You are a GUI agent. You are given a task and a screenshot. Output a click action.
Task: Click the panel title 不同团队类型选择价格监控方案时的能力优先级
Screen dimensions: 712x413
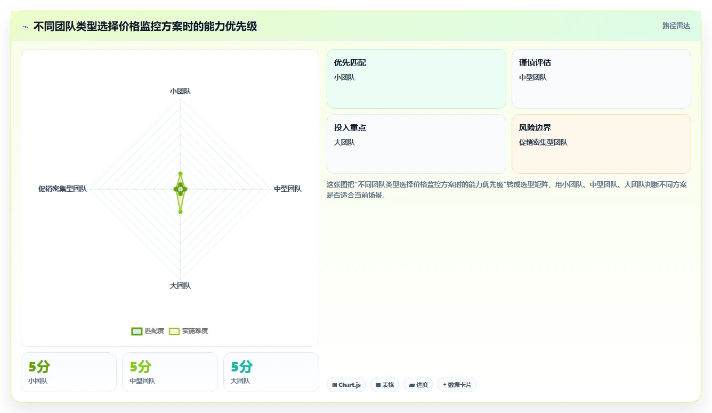pyautogui.click(x=145, y=26)
